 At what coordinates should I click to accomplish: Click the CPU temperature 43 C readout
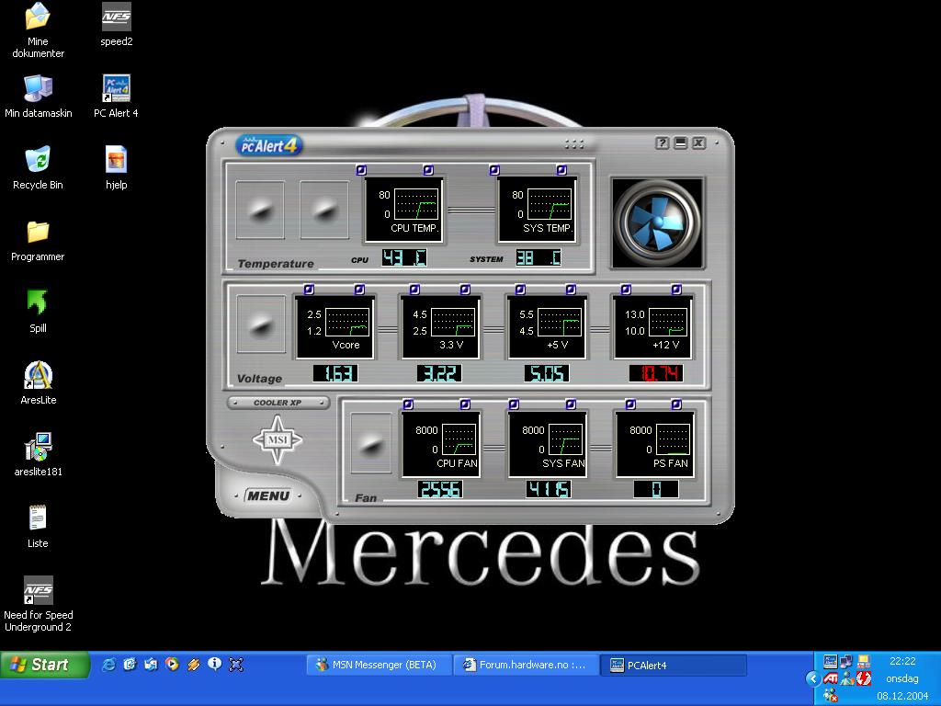(x=404, y=257)
